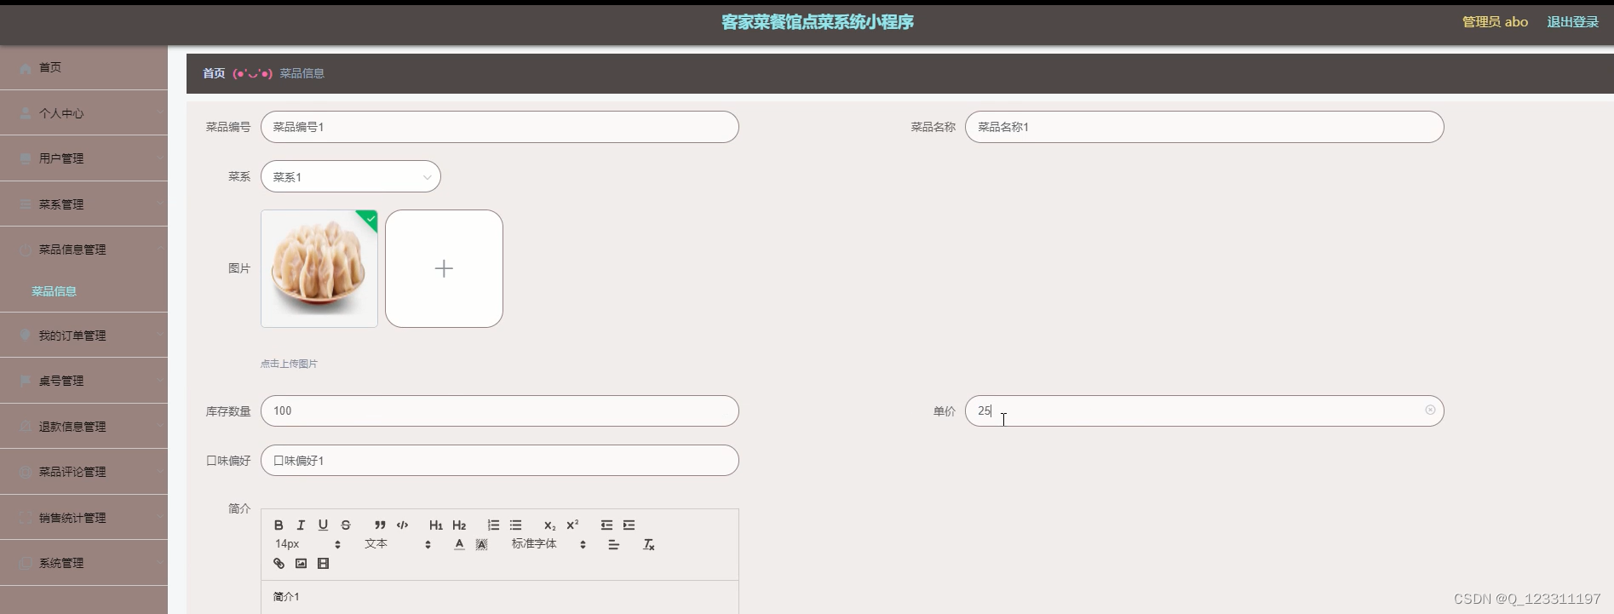
Task: Toggle strikethrough formatting in editor
Action: pos(346,525)
